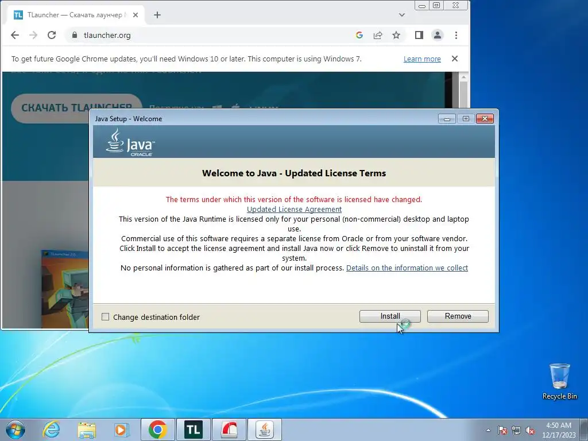Click the TLauncher box art image on page

coord(65,289)
